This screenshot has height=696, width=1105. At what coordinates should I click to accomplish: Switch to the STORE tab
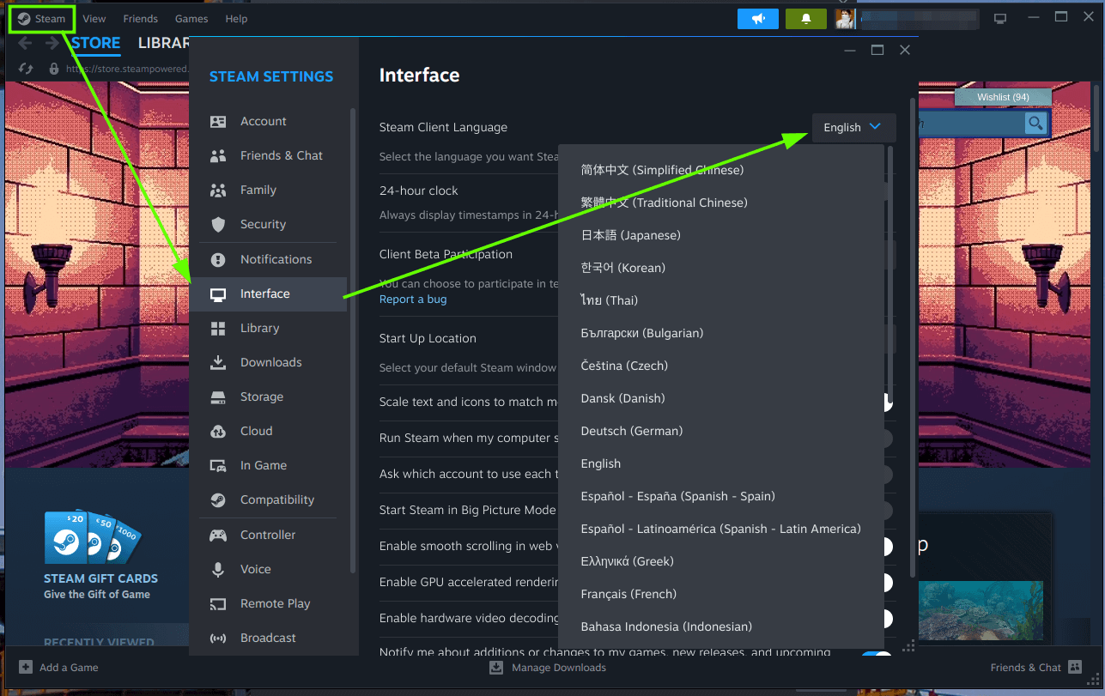point(96,43)
